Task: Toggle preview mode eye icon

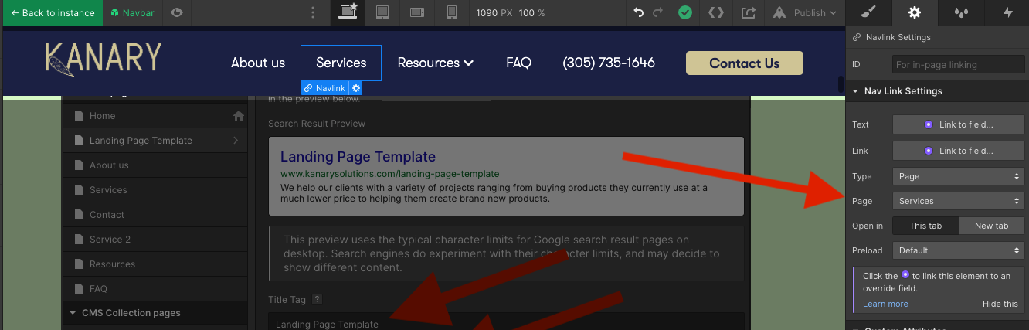Action: pyautogui.click(x=177, y=12)
